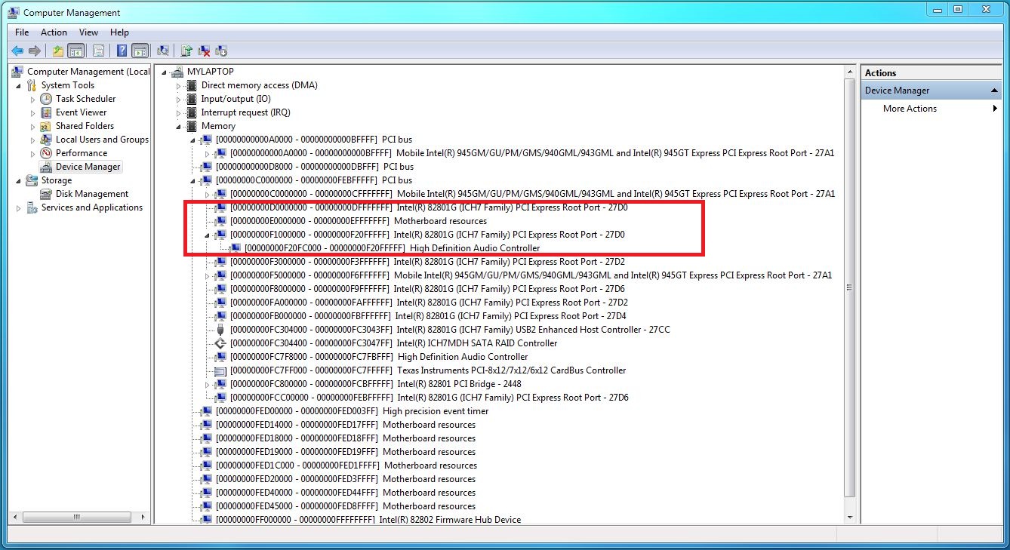Click the Local Users and Groups icon

pyautogui.click(x=46, y=140)
